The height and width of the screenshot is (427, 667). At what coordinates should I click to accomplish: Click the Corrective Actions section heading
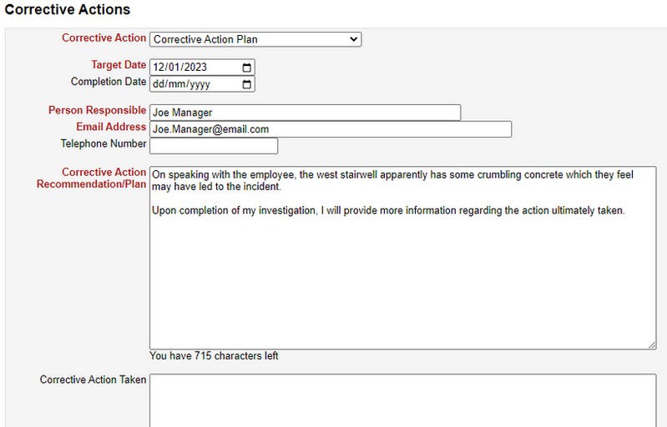(68, 10)
